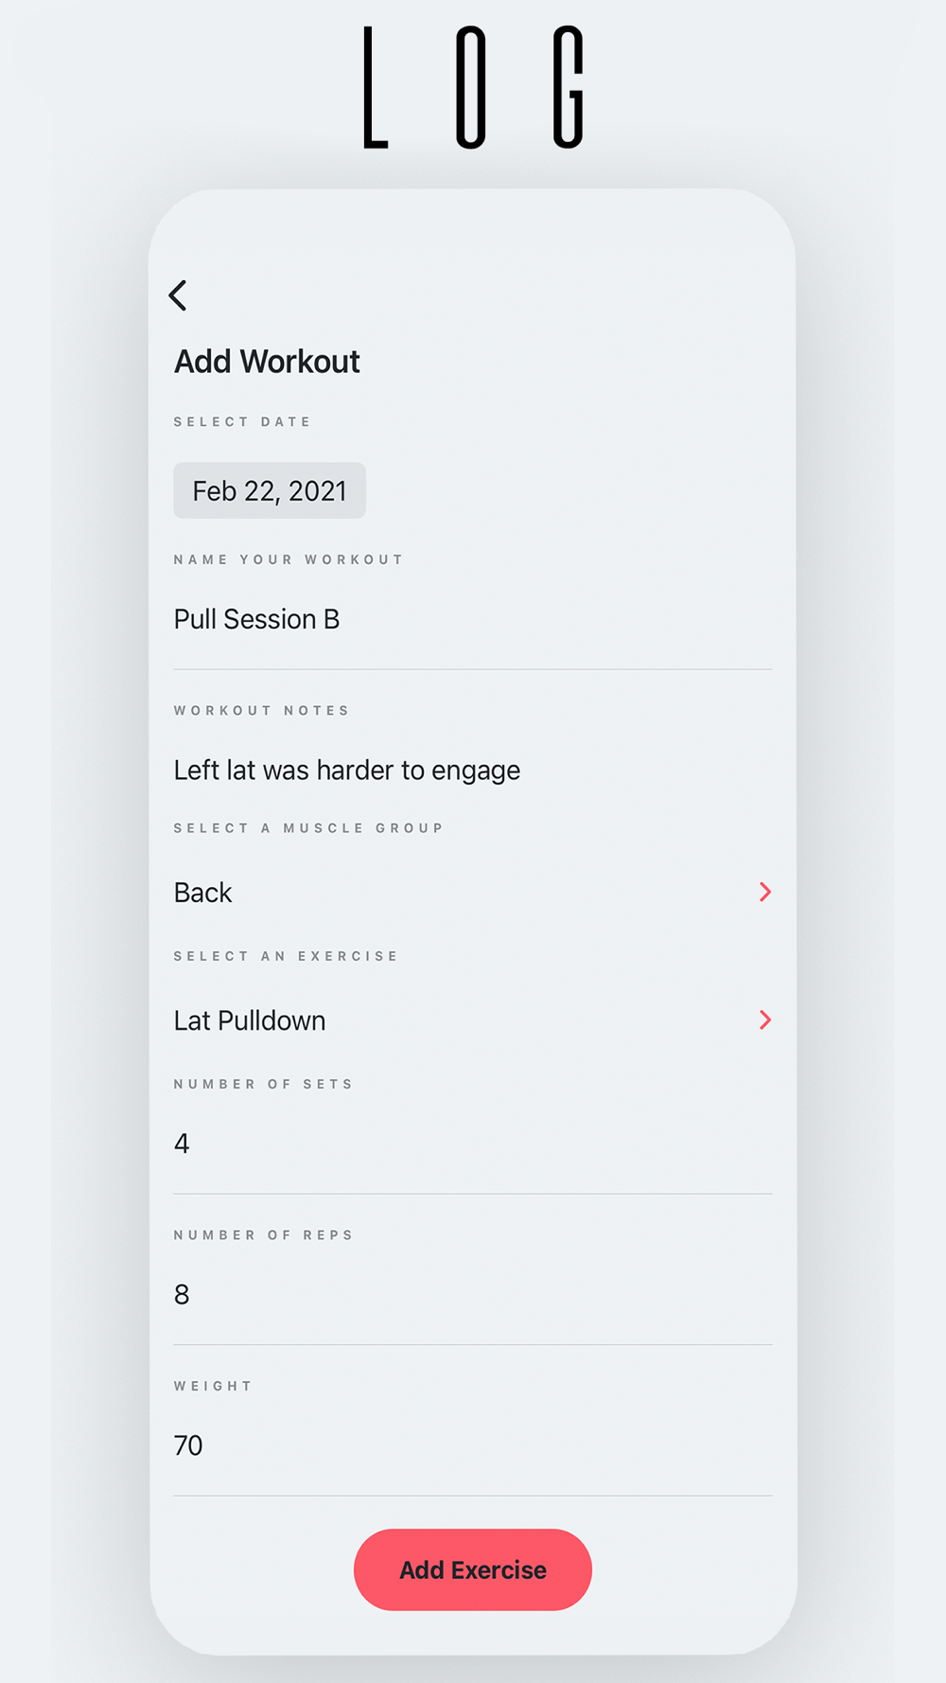Edit the number of sets value 4
Screen dimensions: 946x1683
pos(473,1143)
